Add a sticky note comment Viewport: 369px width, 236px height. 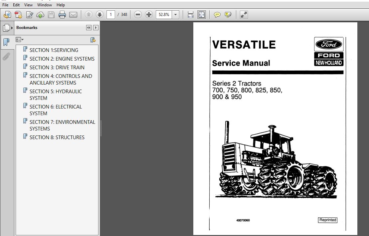[x=217, y=15]
